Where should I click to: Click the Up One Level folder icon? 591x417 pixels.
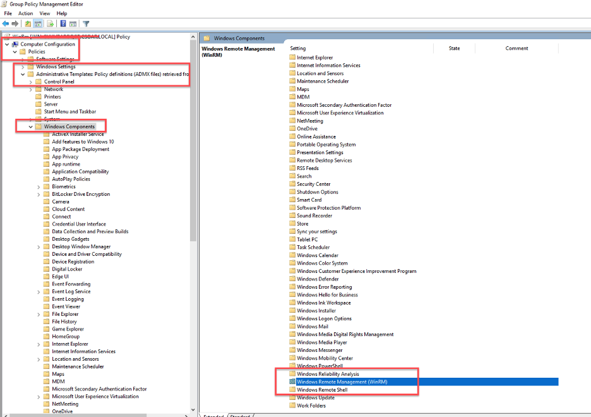(28, 23)
